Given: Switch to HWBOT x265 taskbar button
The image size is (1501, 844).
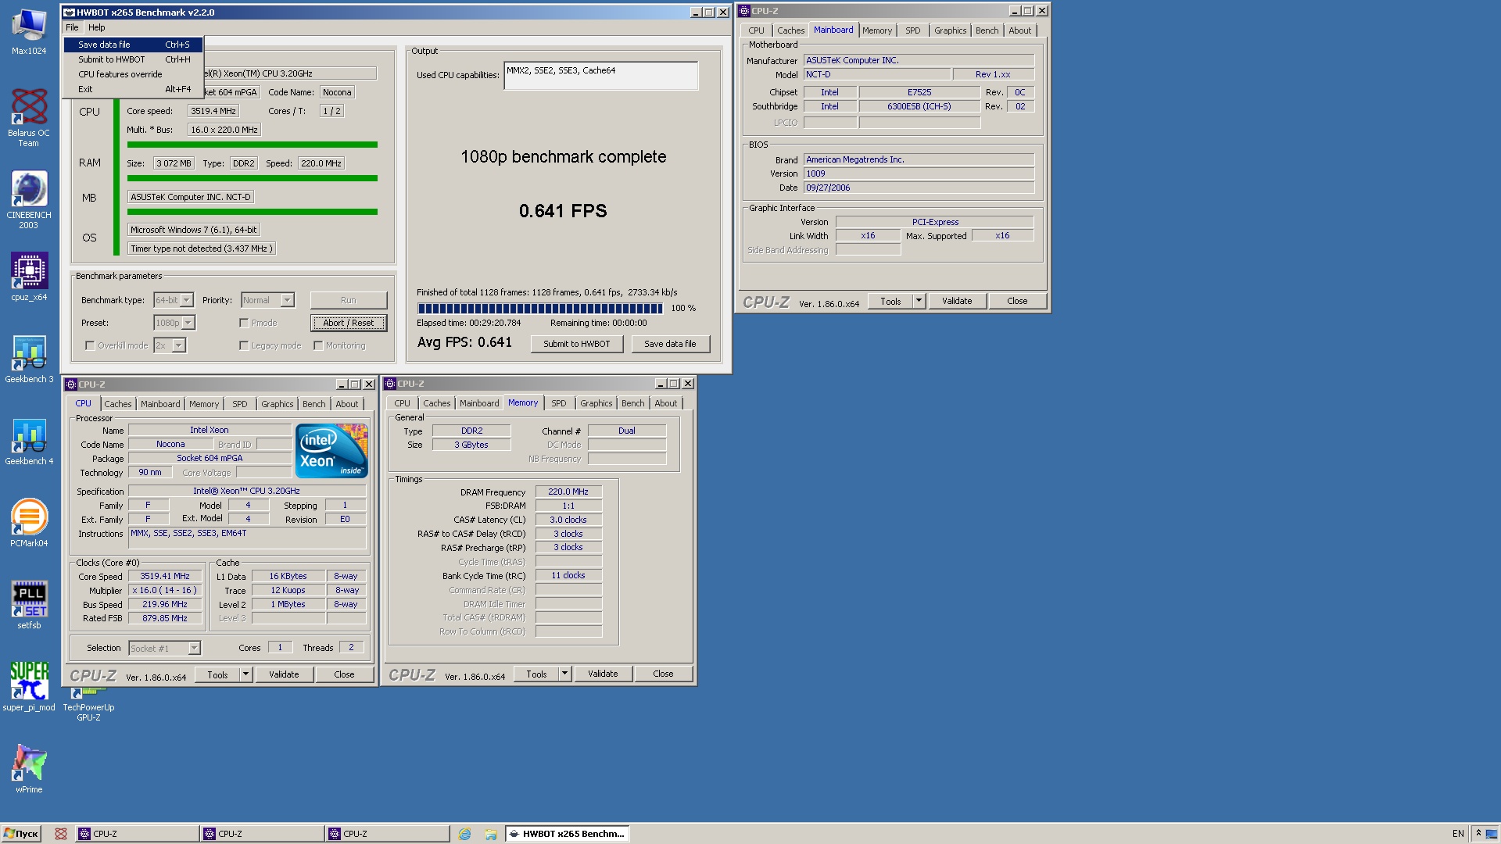Looking at the screenshot, I should click(567, 834).
